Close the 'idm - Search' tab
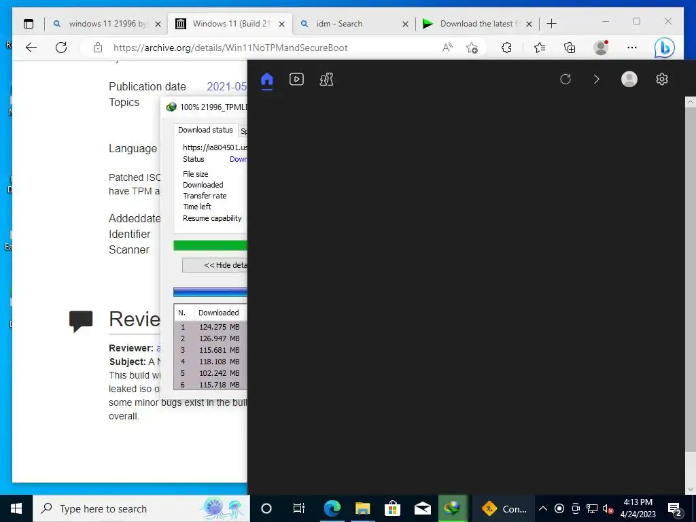 coord(405,24)
